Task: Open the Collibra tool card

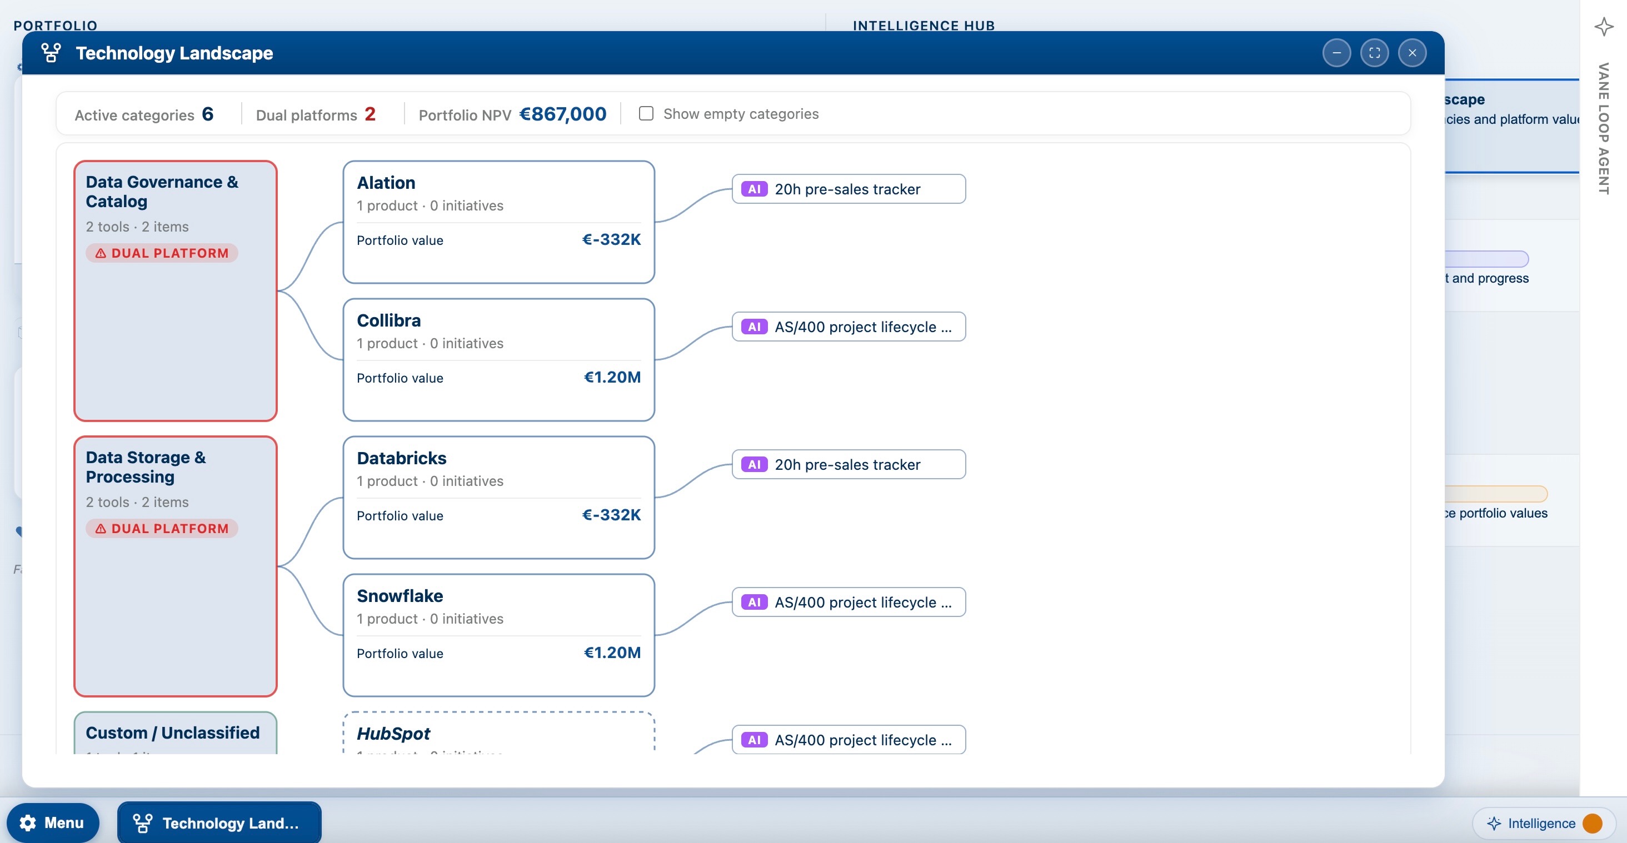Action: coord(498,360)
